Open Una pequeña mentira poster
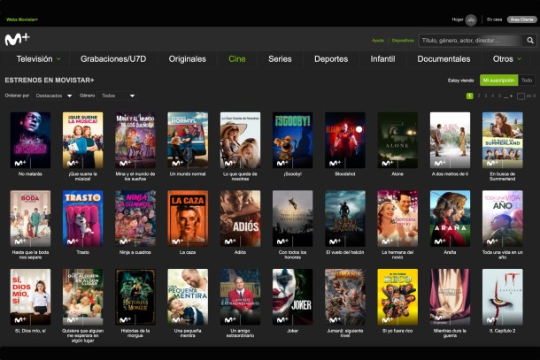The height and width of the screenshot is (360, 540). pos(188,297)
